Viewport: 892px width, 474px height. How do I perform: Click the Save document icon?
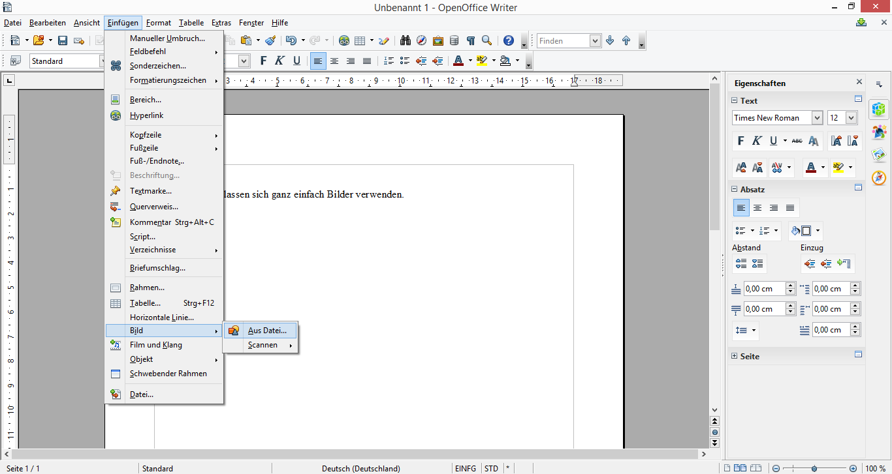coord(63,40)
